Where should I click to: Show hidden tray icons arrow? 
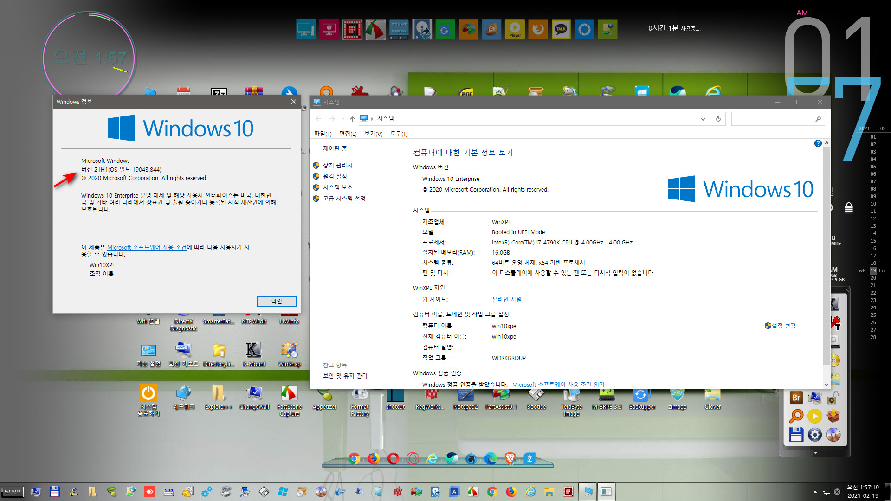click(815, 492)
